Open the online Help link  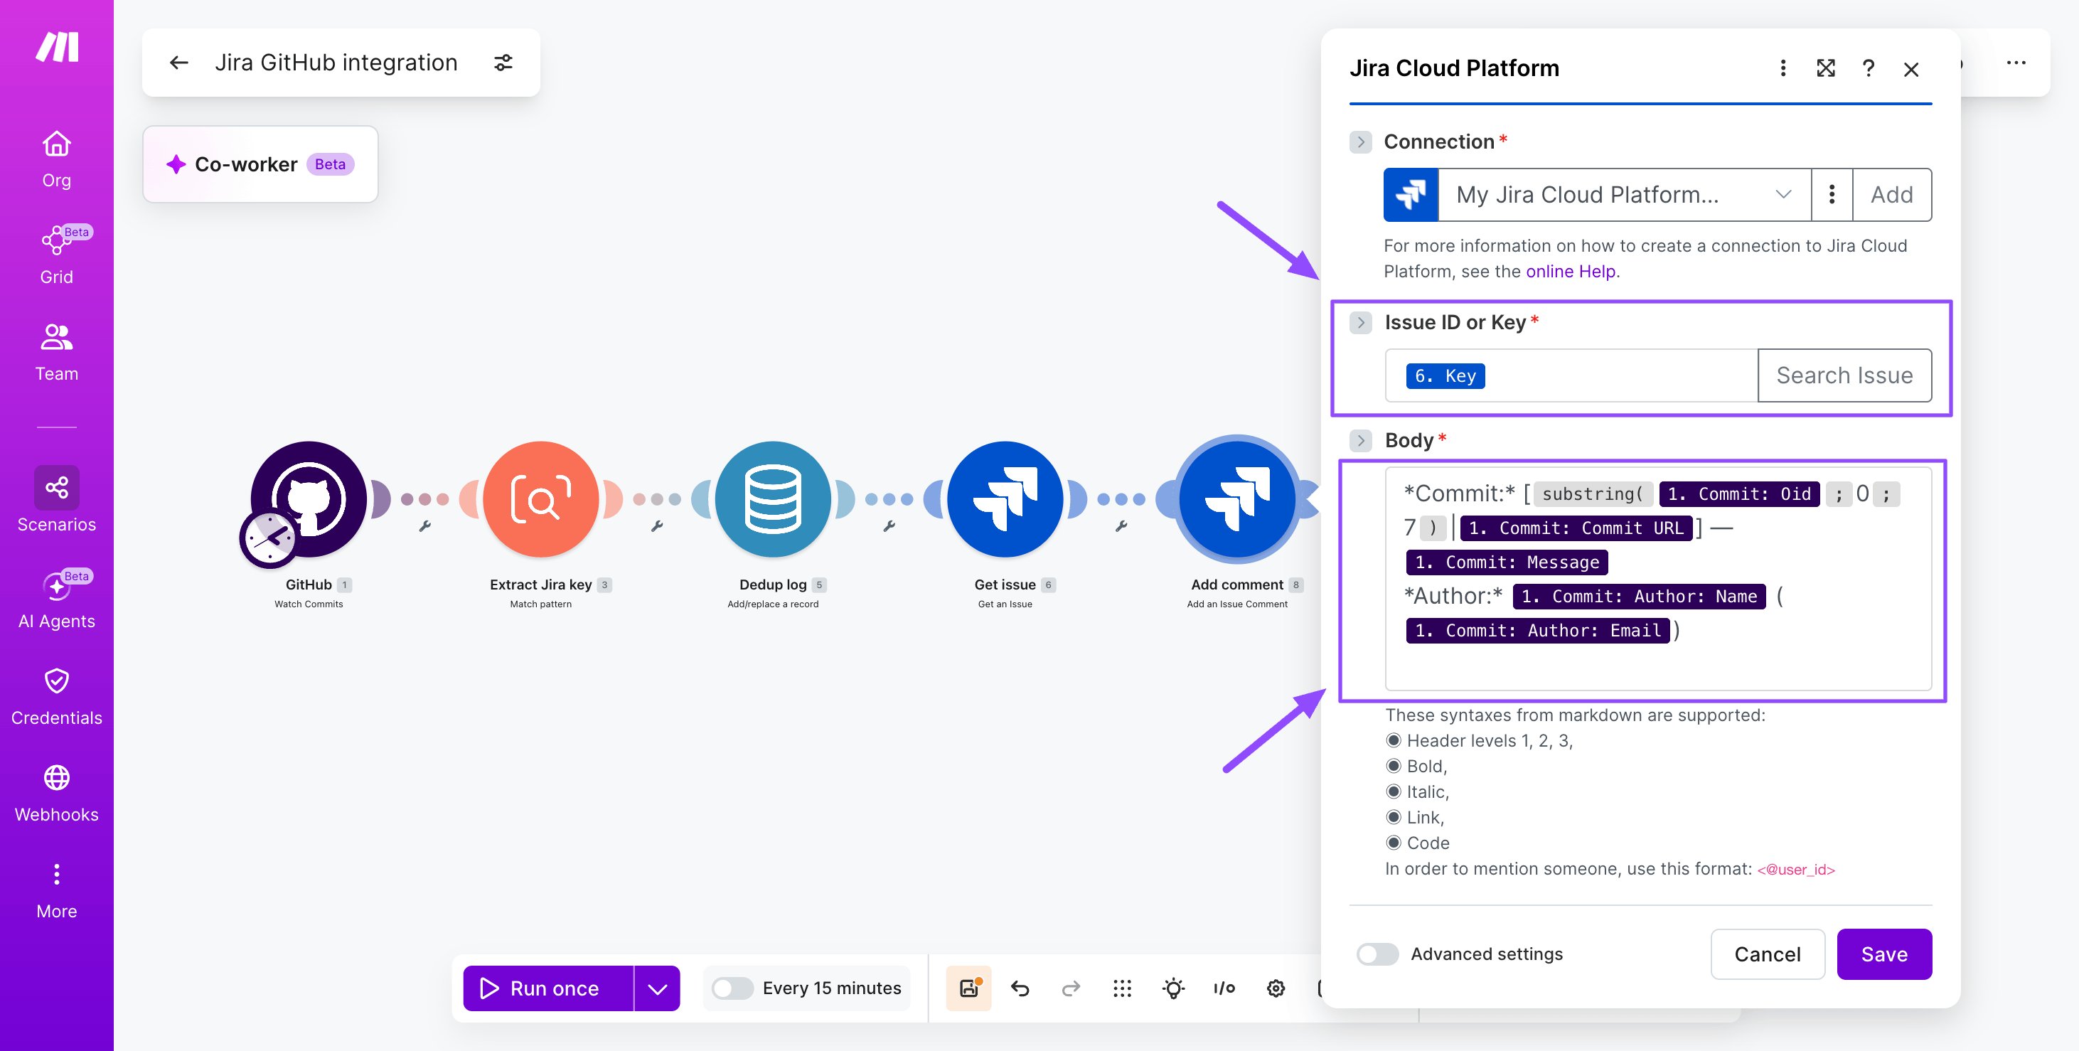[x=1571, y=271]
